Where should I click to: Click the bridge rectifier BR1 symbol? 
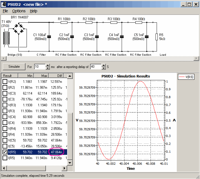[19, 29]
